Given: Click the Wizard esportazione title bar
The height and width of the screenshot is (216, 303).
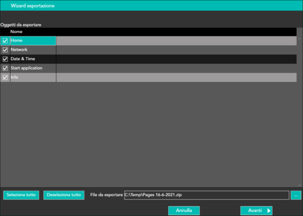Looking at the screenshot, I should pyautogui.click(x=151, y=5).
